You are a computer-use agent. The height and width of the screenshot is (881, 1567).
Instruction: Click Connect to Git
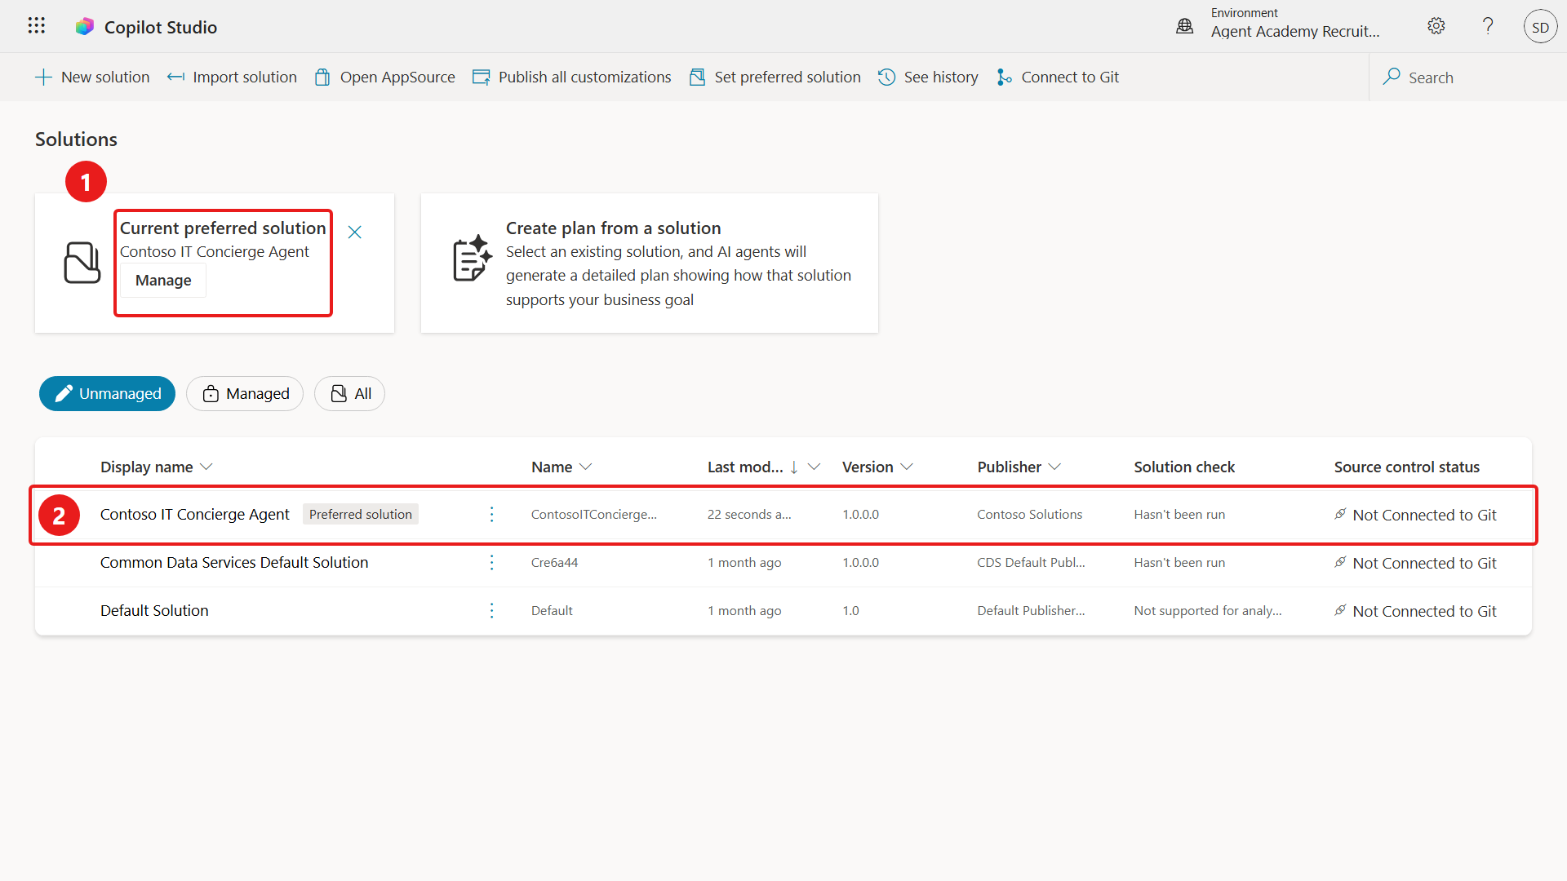pyautogui.click(x=1058, y=77)
